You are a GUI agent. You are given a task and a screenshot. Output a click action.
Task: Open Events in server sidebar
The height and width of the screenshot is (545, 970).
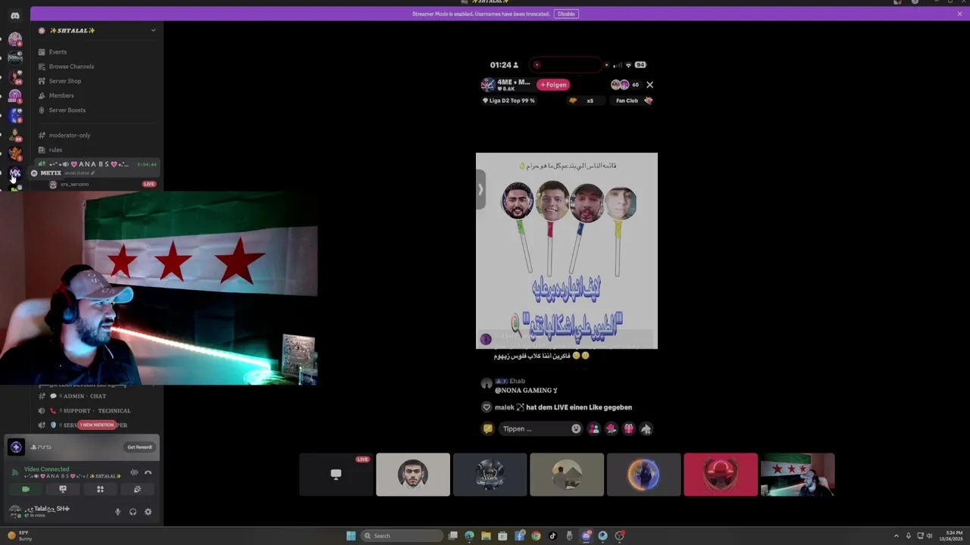97,52
